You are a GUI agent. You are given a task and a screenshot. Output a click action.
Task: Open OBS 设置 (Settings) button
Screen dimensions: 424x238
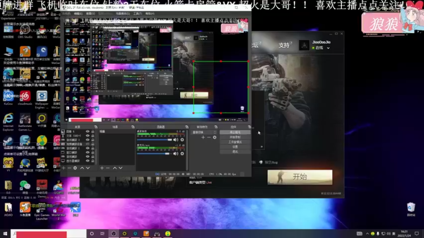click(x=235, y=147)
